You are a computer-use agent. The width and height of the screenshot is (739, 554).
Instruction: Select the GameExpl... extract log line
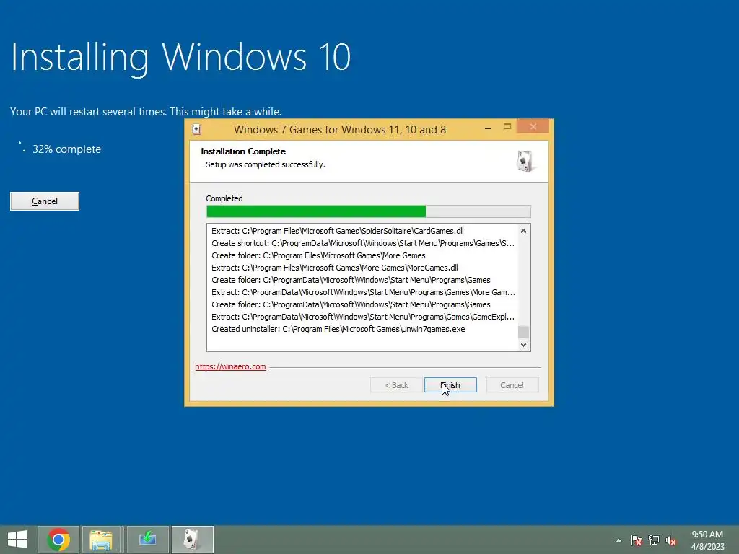click(x=363, y=317)
